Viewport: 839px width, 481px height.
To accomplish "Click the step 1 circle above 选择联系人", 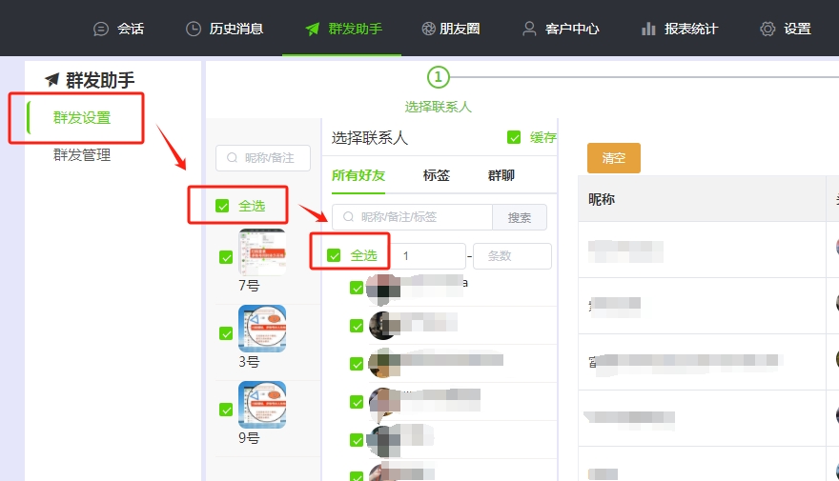I will pyautogui.click(x=439, y=77).
